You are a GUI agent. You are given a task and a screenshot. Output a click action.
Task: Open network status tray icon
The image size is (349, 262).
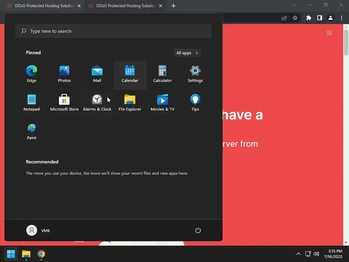pos(308,254)
